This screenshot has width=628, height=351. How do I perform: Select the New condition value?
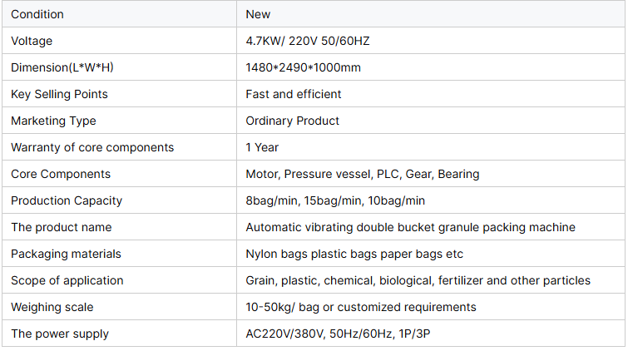tap(258, 14)
